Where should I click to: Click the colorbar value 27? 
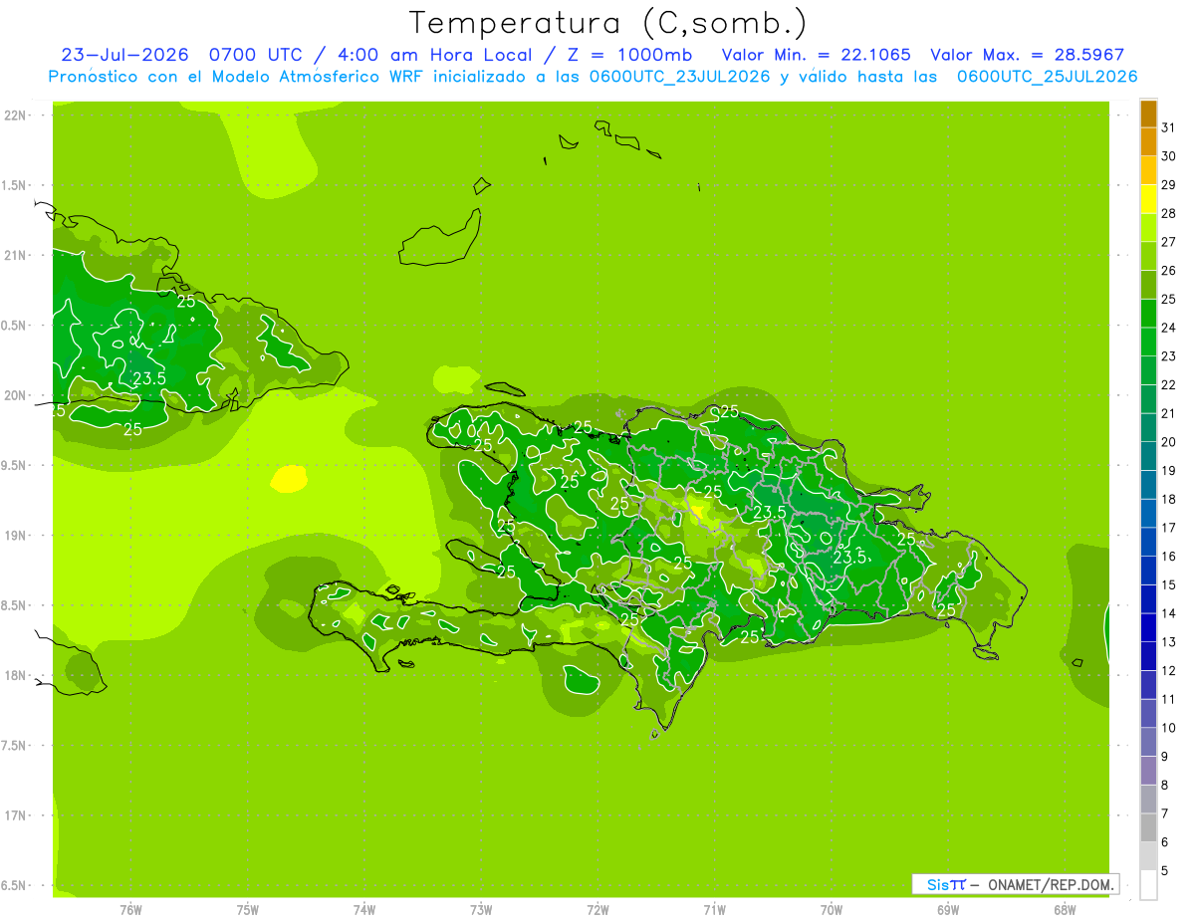(1169, 242)
